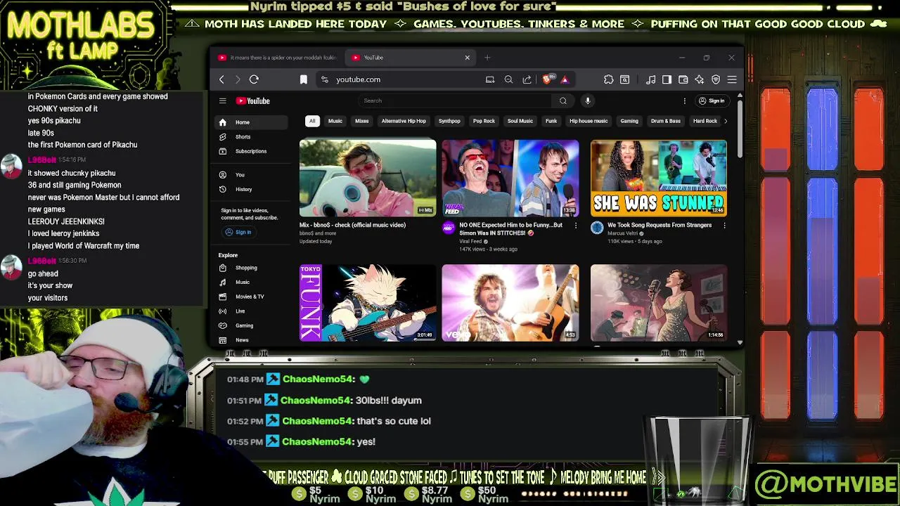Image resolution: width=900 pixels, height=506 pixels.
Task: Select the Funk filter chip
Action: (551, 121)
